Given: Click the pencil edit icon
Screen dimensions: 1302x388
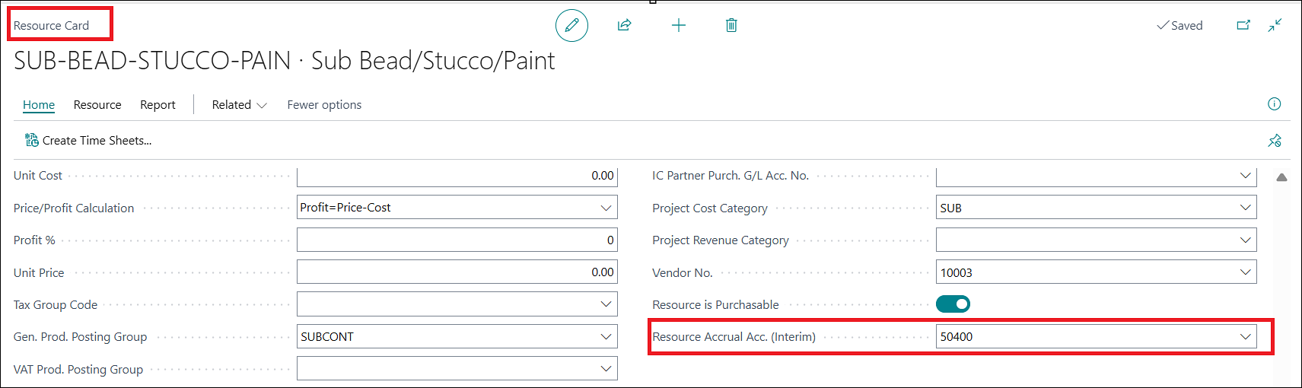Looking at the screenshot, I should [x=571, y=25].
